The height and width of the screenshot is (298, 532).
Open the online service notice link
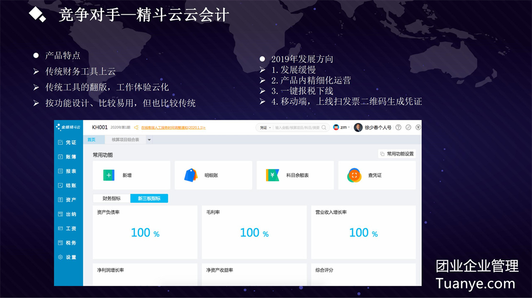tap(173, 128)
